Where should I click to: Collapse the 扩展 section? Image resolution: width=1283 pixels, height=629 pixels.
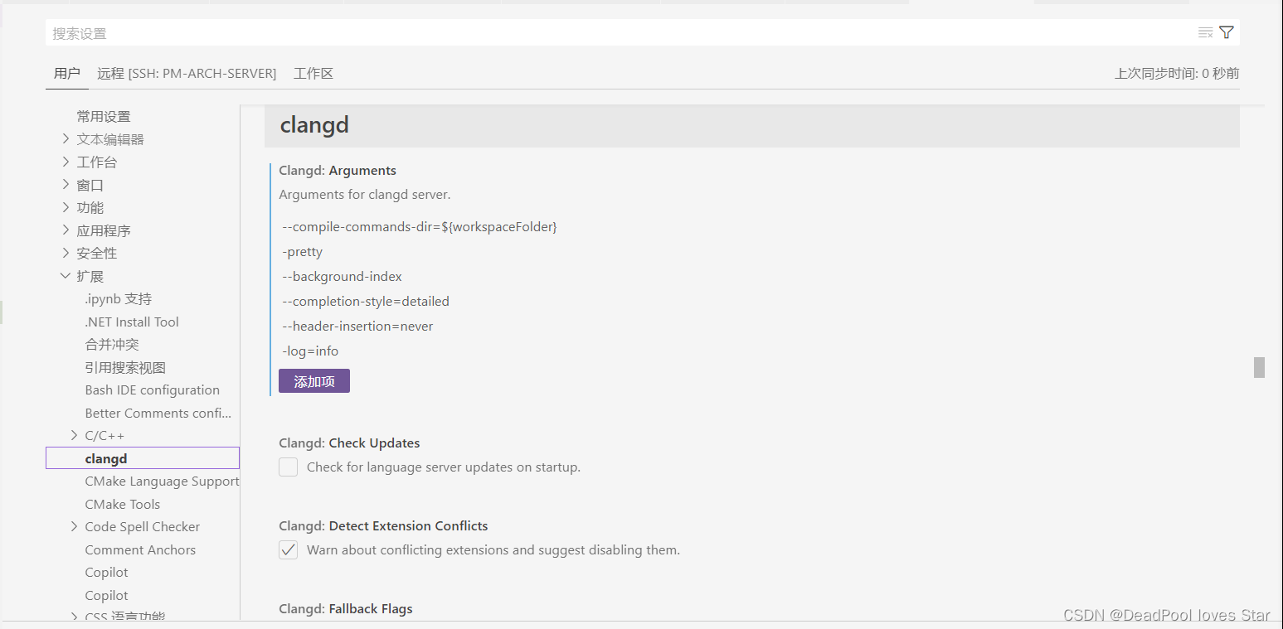coord(66,276)
